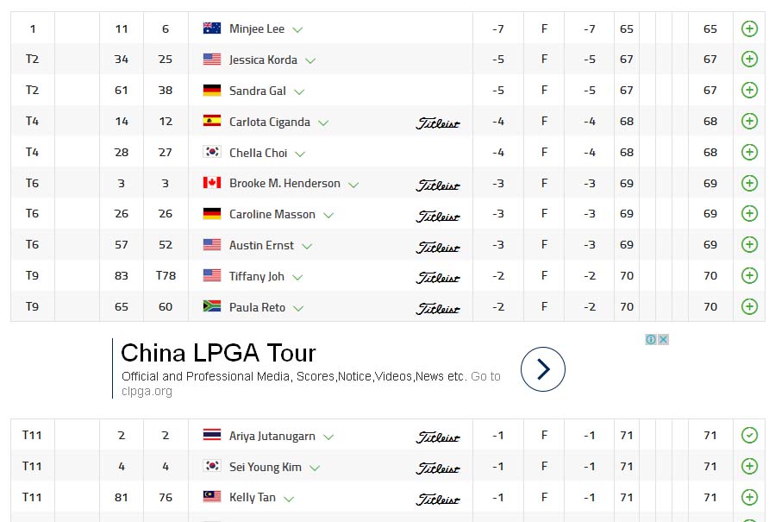Open Ariya Jutanugarn player name link
769x522 pixels.
[272, 436]
